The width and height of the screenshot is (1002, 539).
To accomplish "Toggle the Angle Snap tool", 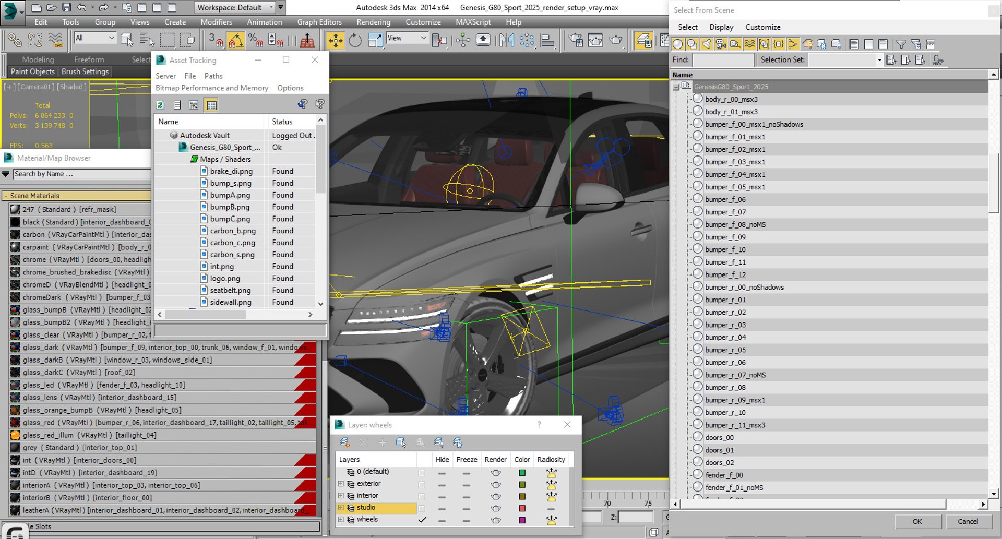I will pos(235,40).
